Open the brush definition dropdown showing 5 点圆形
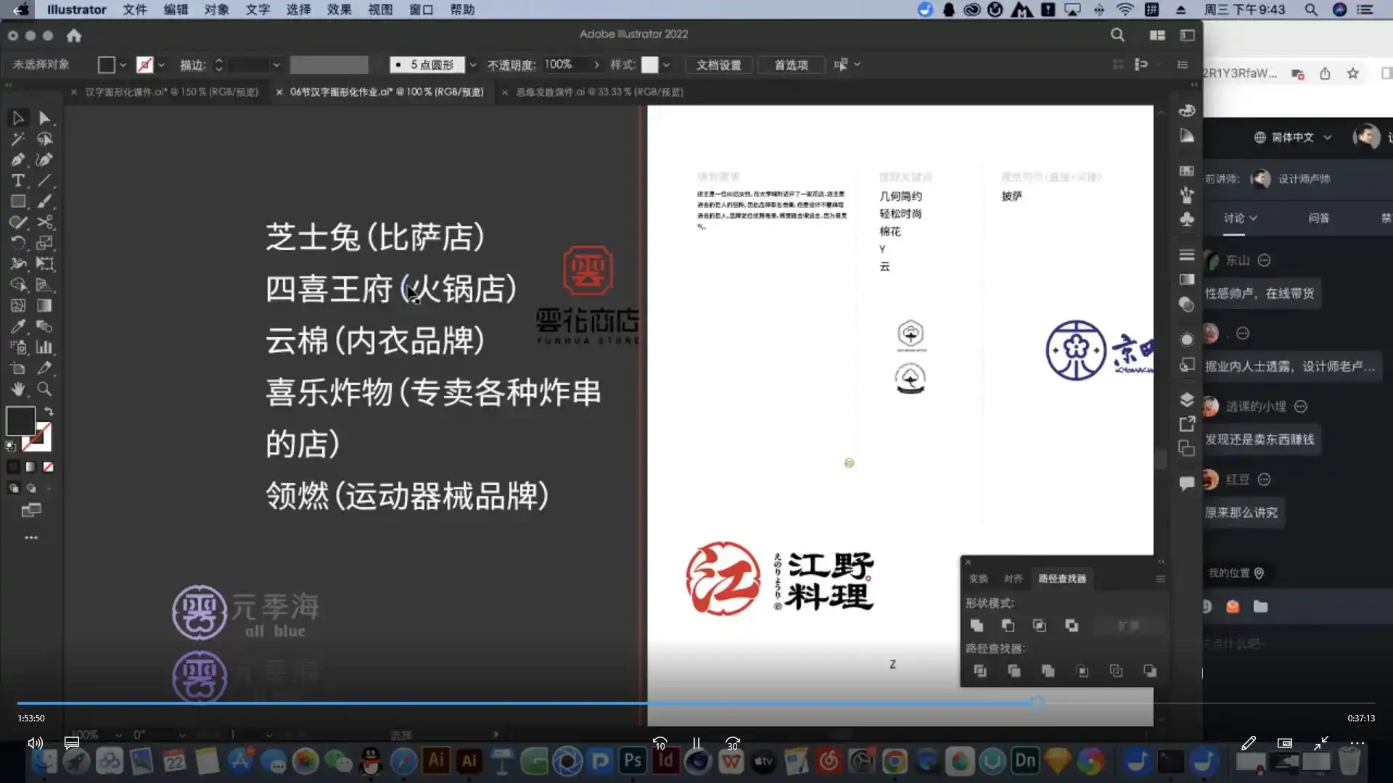Viewport: 1393px width, 783px height. click(472, 65)
